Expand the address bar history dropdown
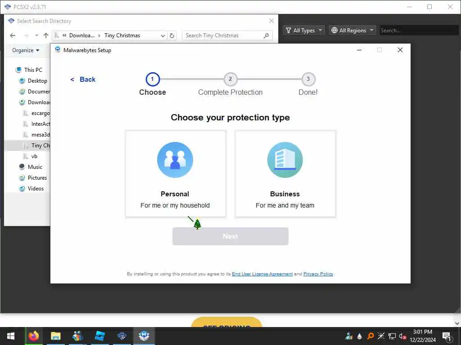This screenshot has width=461, height=345. click(x=163, y=35)
